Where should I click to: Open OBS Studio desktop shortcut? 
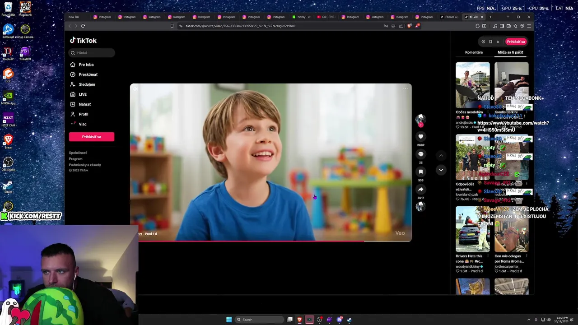click(8, 164)
